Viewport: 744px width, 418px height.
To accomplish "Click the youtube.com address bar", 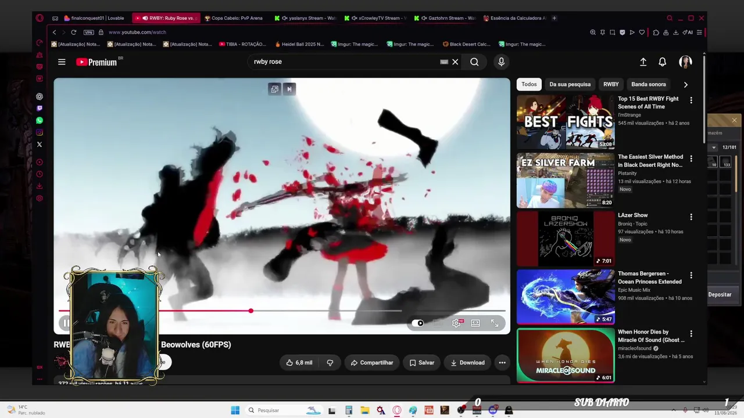I will click(343, 33).
